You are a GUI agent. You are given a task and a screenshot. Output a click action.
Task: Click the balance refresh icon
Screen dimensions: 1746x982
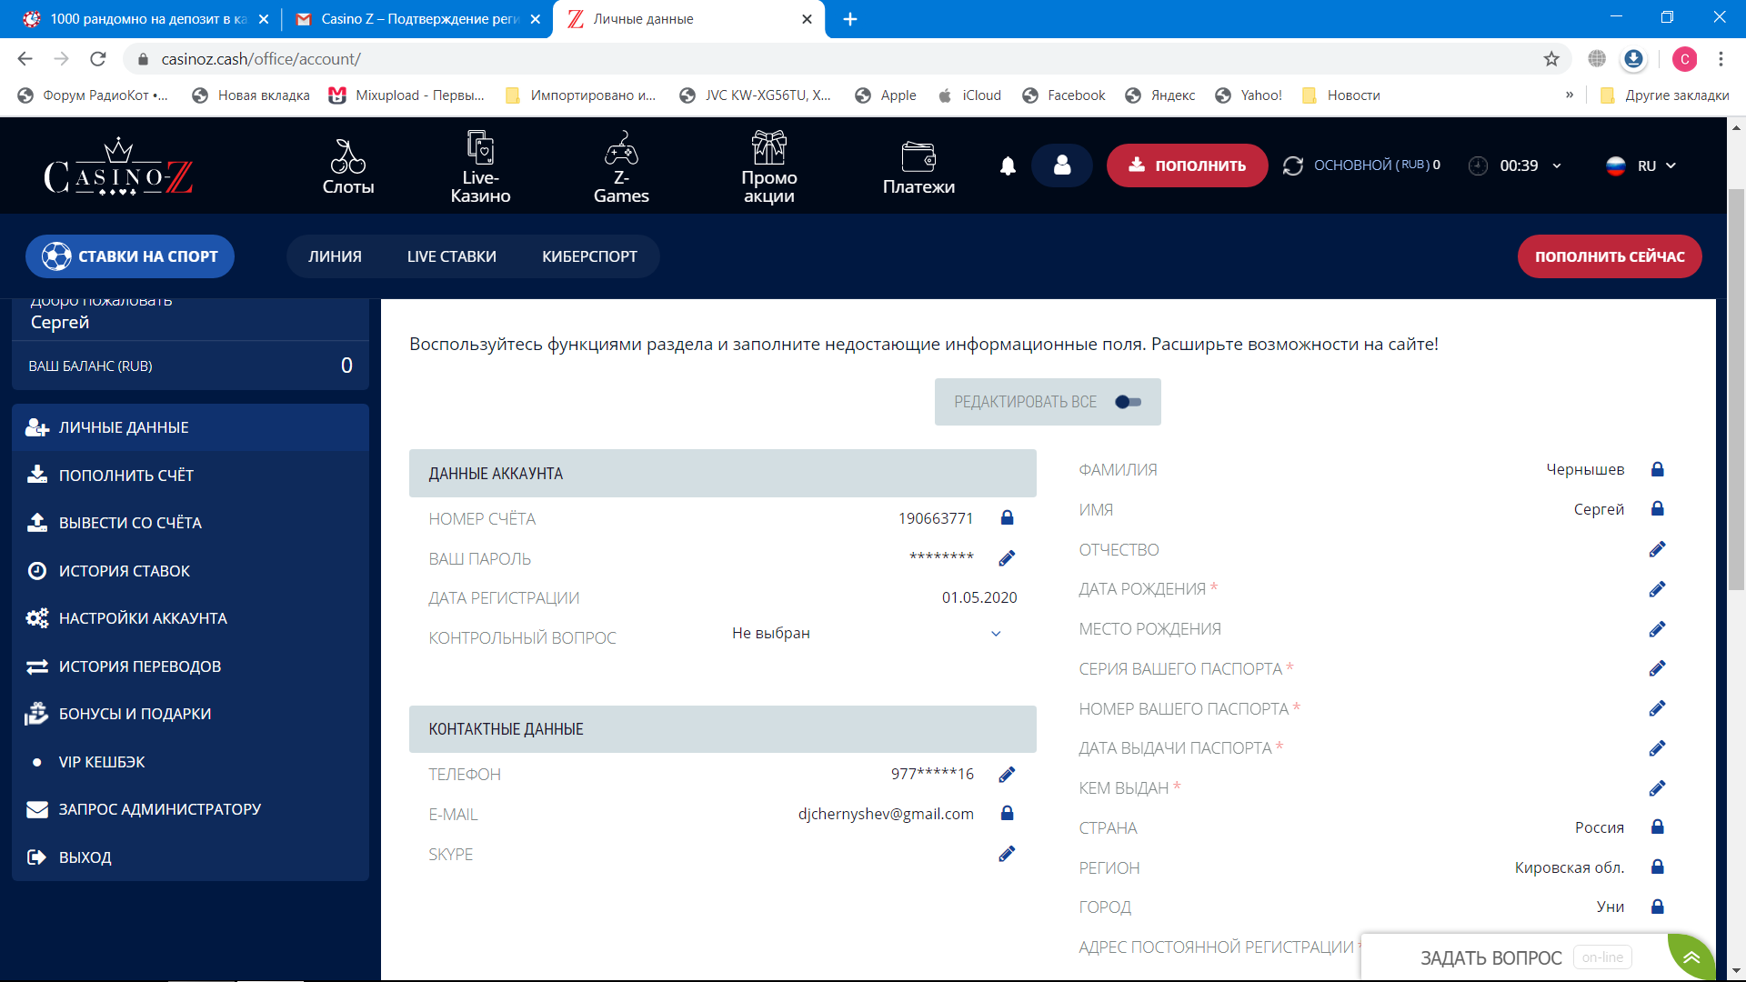(1292, 165)
